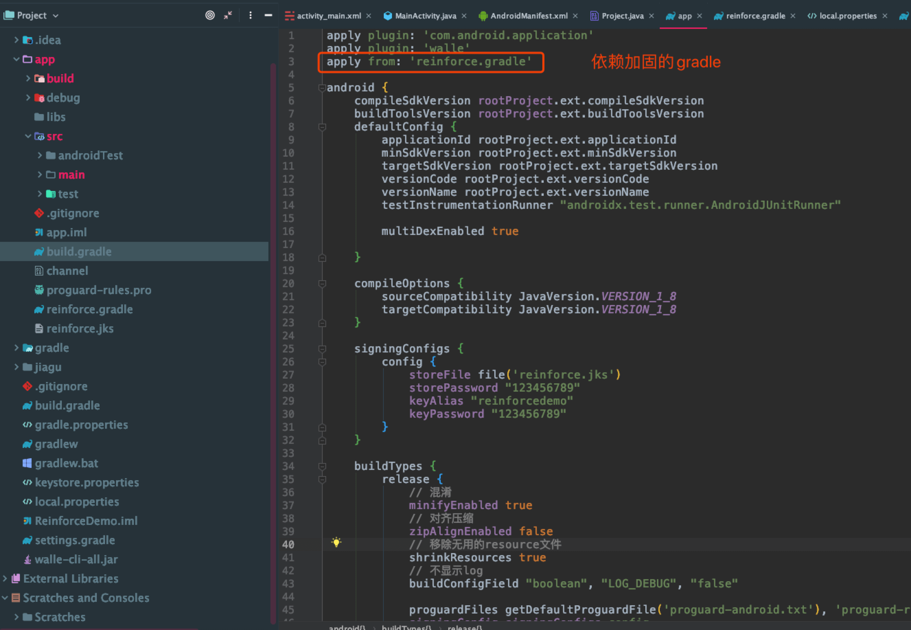Screen dimensions: 911x630
Task: Close the activity_main.xml tab
Action: [x=369, y=16]
